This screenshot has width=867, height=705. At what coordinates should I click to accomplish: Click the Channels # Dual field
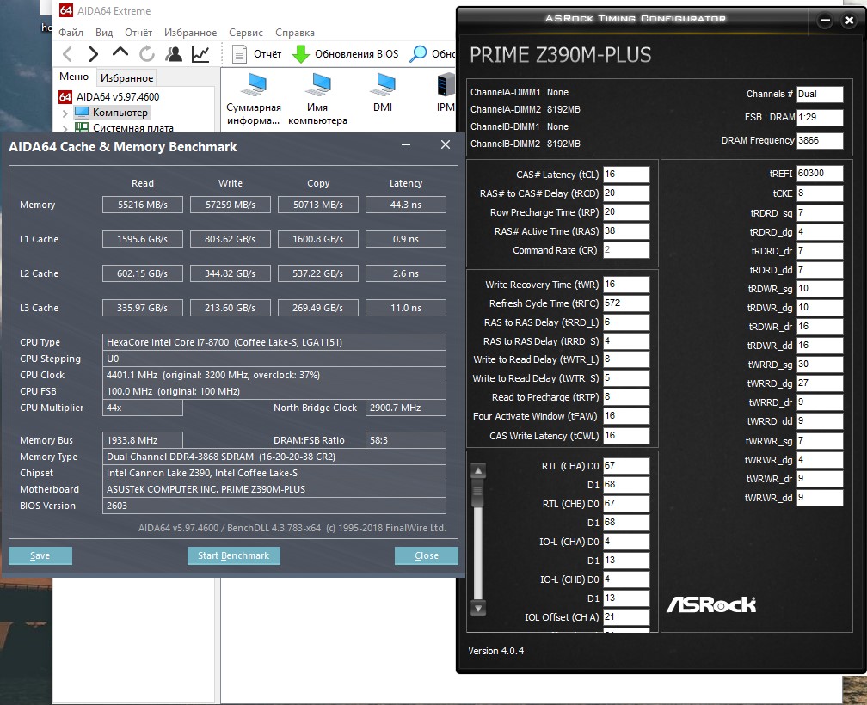[x=820, y=94]
